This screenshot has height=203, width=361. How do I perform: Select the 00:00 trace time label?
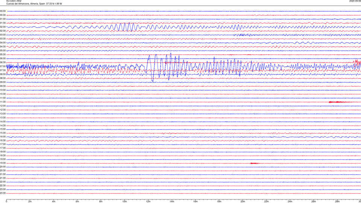click(x=3, y=11)
